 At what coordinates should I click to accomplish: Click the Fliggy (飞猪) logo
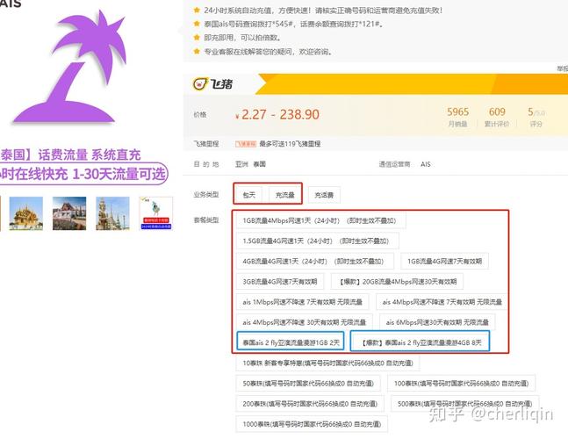coord(212,84)
